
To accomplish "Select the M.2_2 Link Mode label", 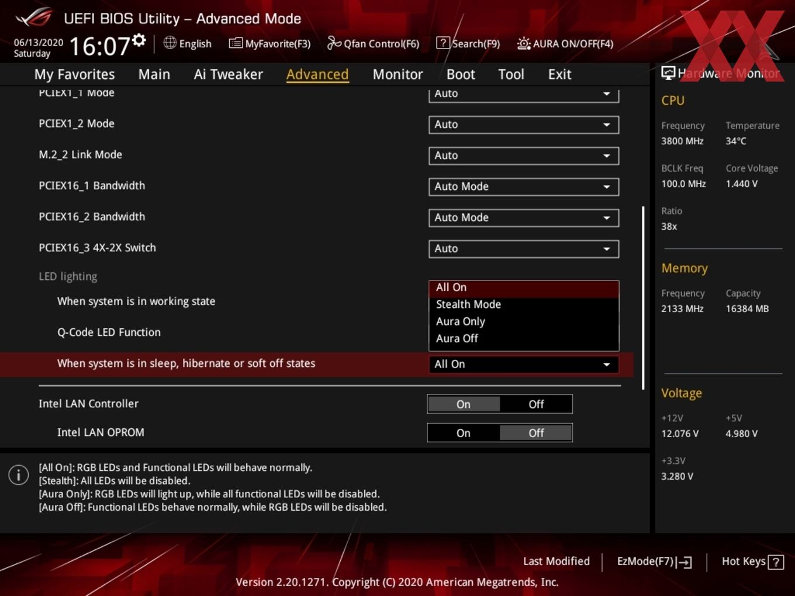I will 80,155.
